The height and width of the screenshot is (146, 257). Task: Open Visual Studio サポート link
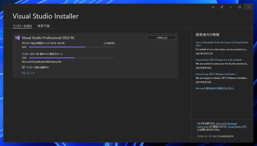pyautogui.click(x=237, y=127)
